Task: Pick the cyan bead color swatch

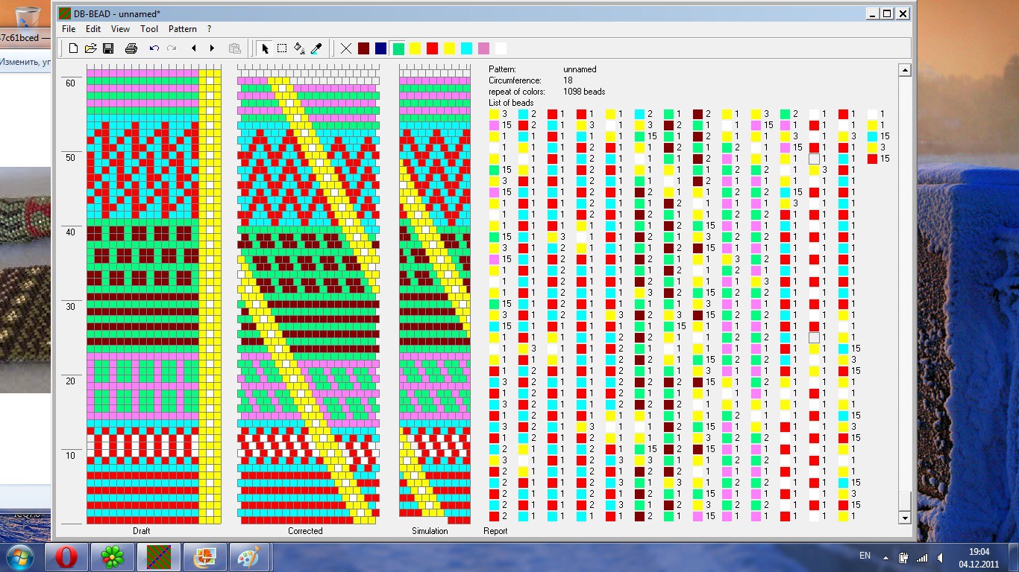Action: [467, 48]
